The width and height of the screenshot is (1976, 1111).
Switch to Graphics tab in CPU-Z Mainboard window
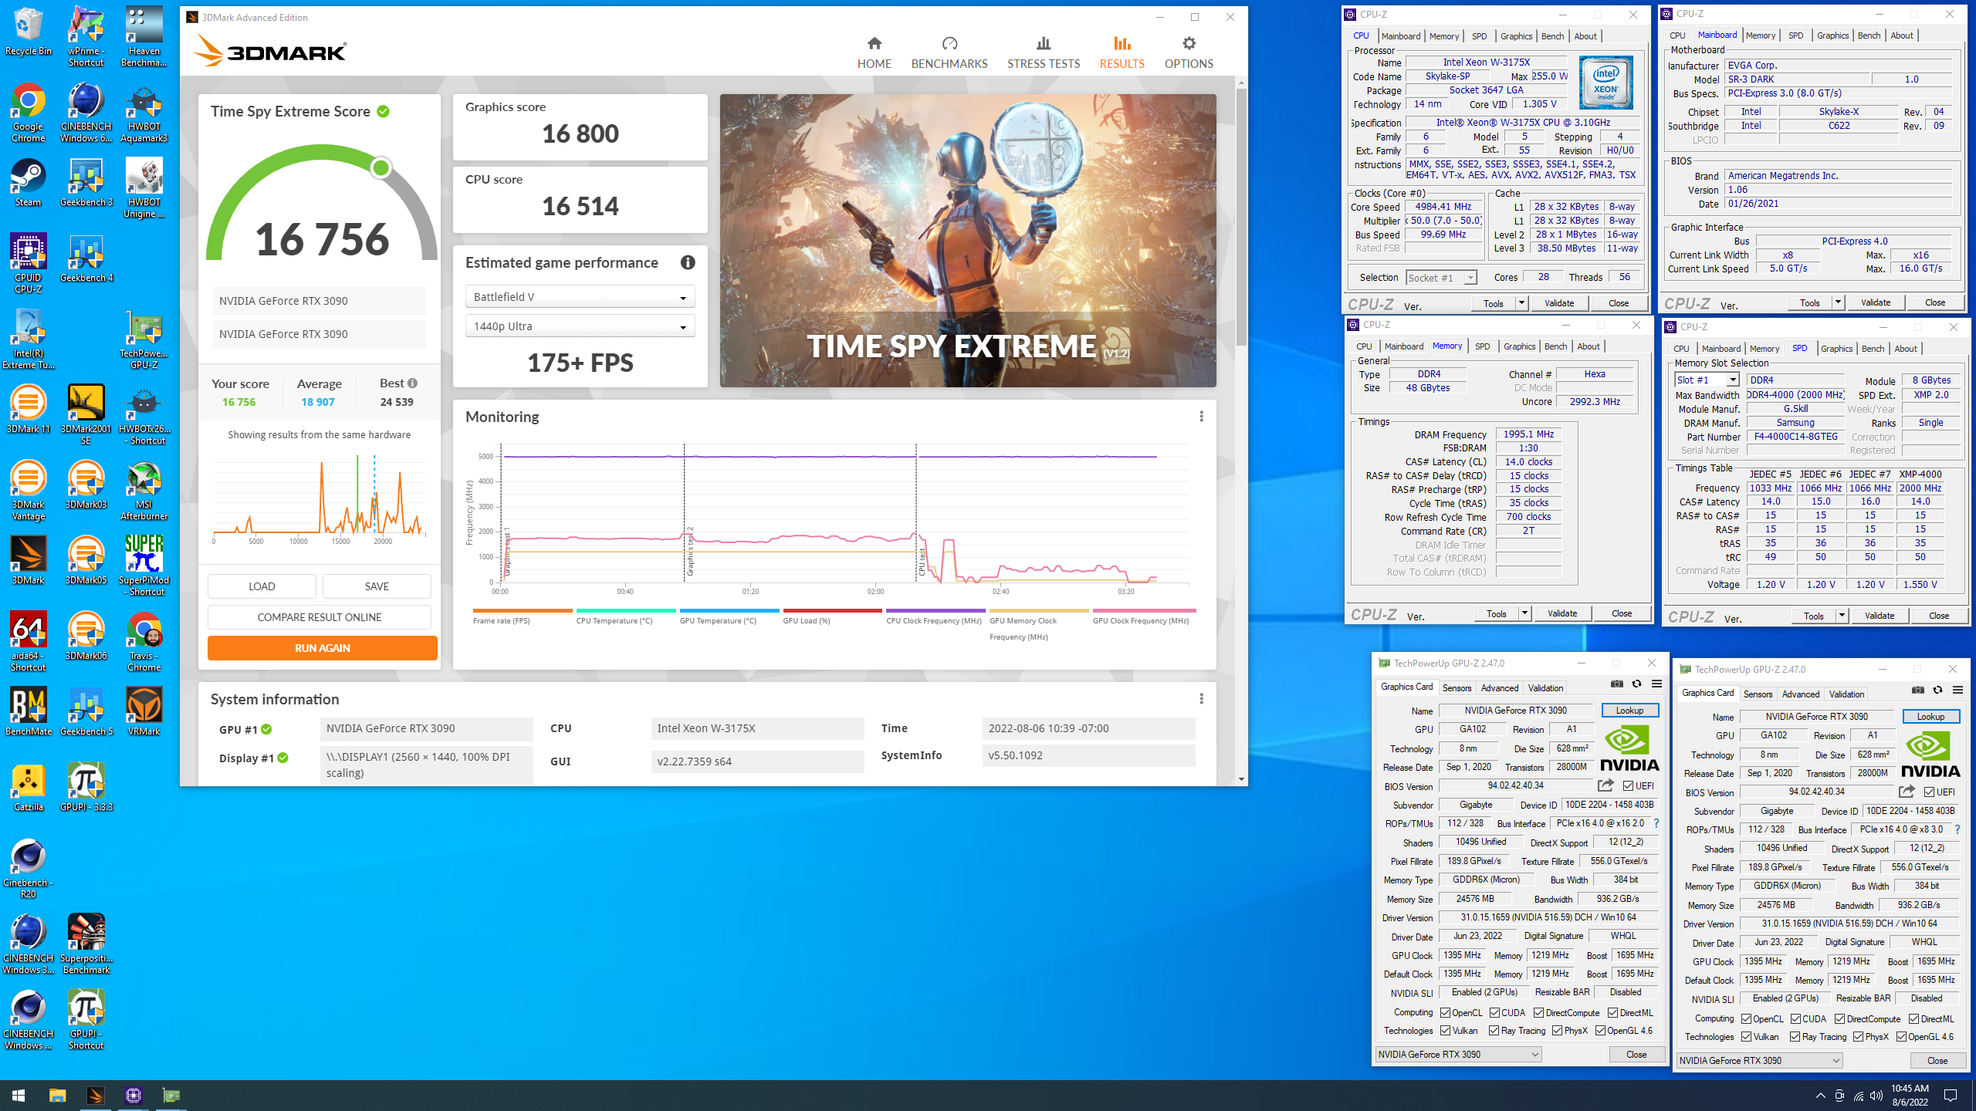click(x=1832, y=35)
